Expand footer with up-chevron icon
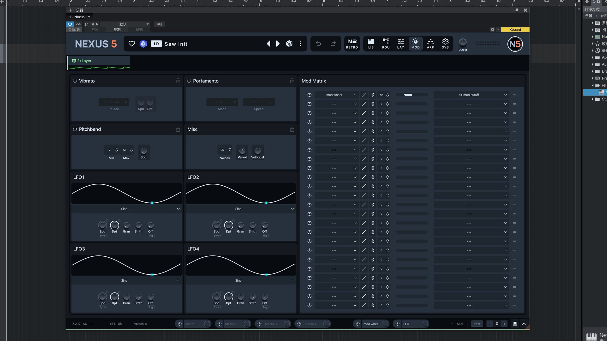The height and width of the screenshot is (341, 607). point(524,324)
